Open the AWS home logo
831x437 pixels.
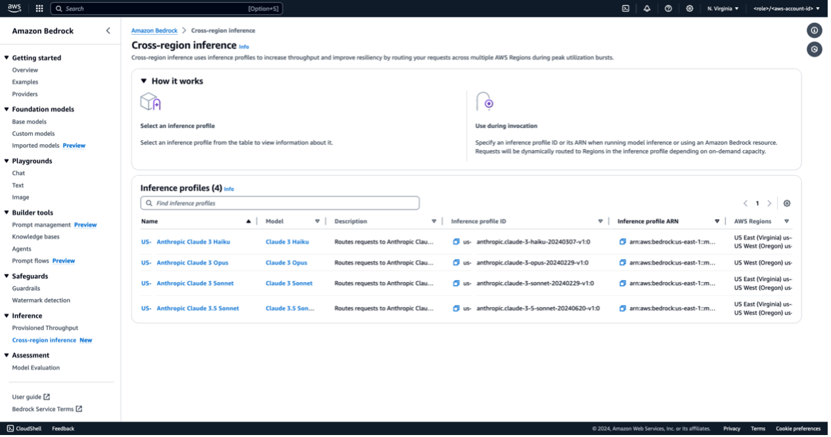click(x=14, y=9)
